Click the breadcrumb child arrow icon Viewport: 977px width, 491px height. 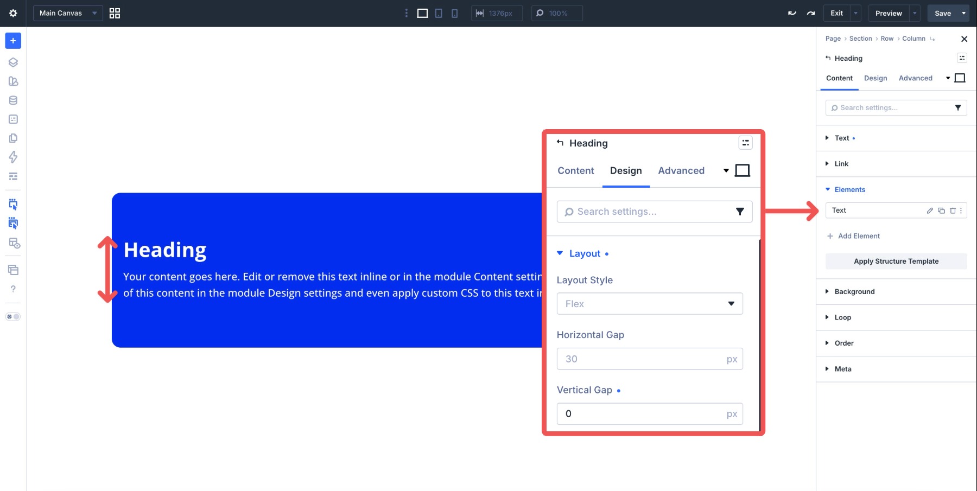coord(932,39)
